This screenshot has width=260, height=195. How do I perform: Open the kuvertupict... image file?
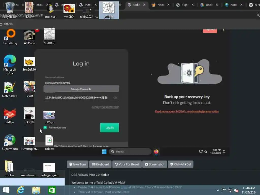[x=29, y=144]
